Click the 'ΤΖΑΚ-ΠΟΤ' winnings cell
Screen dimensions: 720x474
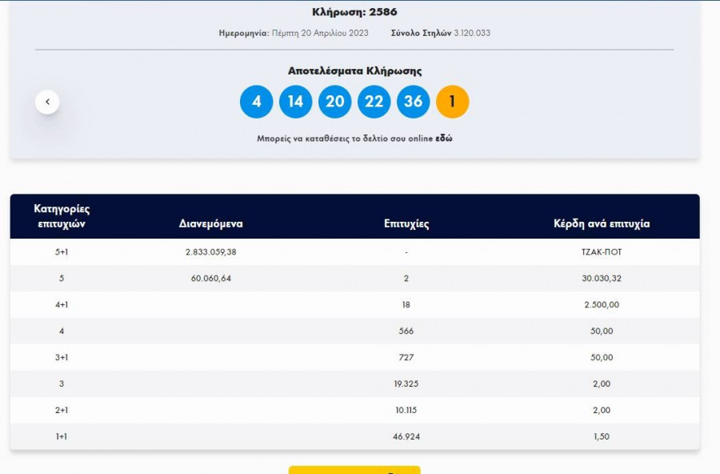point(602,252)
